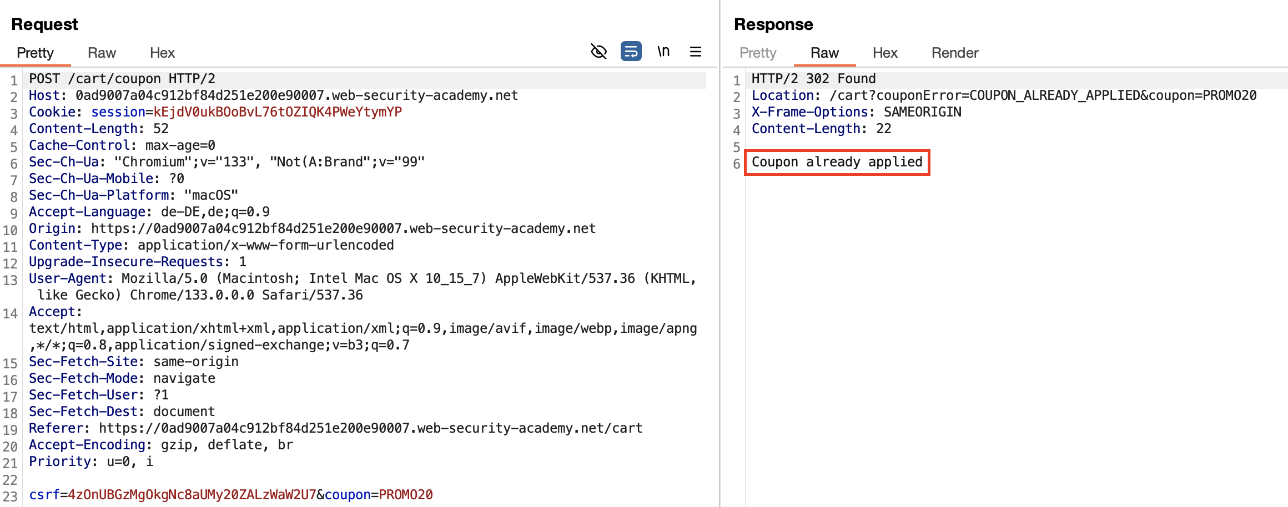
Task: Switch to the Request Hex tab
Action: [x=162, y=53]
